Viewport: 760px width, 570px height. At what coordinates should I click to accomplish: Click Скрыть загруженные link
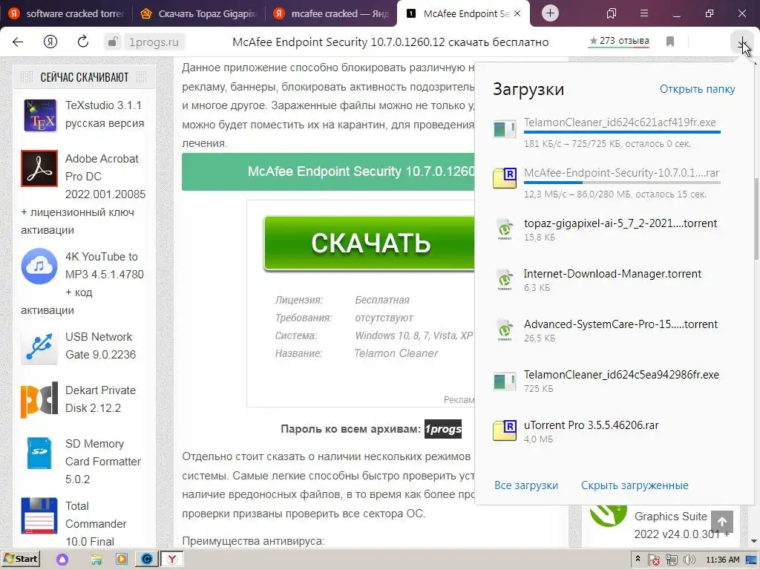click(x=635, y=485)
